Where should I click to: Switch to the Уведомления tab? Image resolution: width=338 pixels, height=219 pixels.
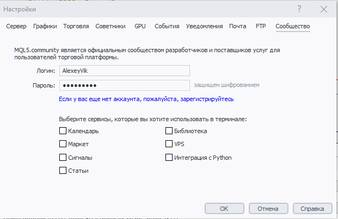204,26
